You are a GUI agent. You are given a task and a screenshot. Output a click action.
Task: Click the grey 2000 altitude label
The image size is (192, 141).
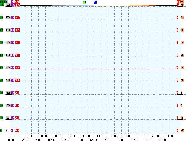(x=8, y=80)
